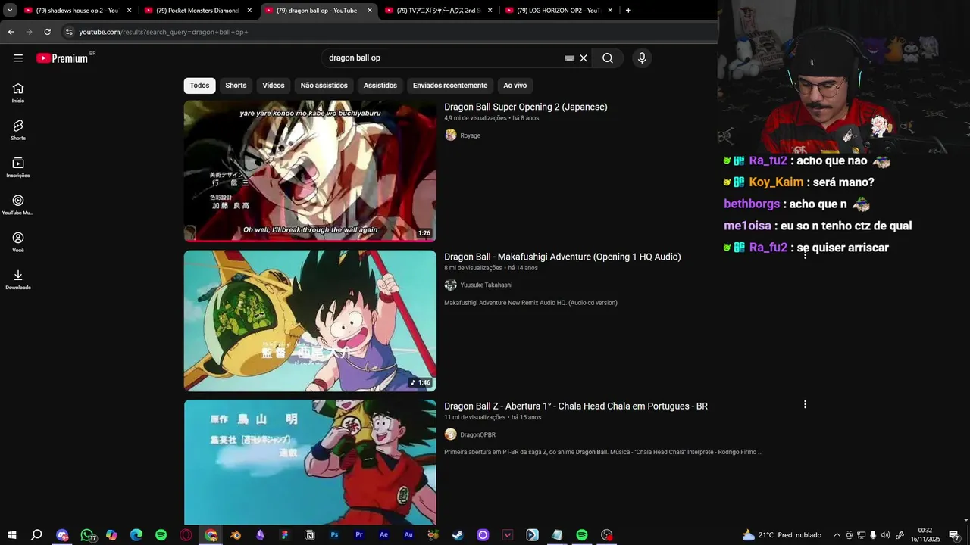
Task: Run search with the magnifier button
Action: pos(608,58)
